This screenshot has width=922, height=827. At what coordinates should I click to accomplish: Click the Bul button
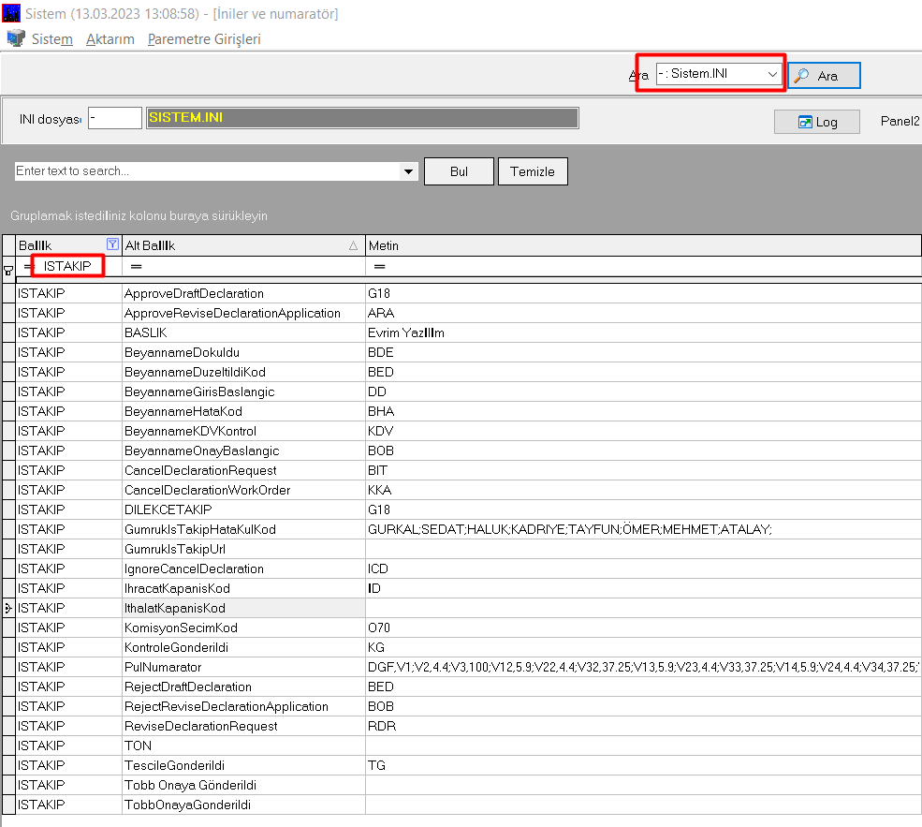pyautogui.click(x=459, y=171)
